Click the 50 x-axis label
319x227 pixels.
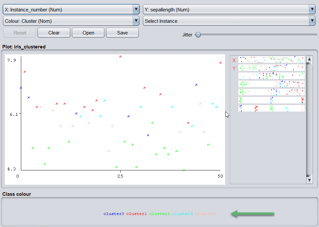220,176
